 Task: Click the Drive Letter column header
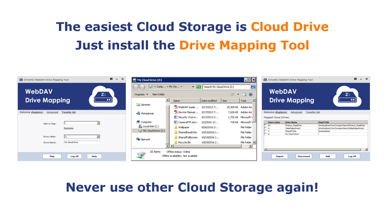pyautogui.click(x=276, y=122)
